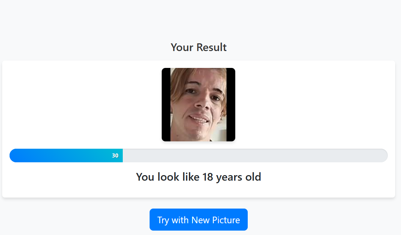Click the word Your in the heading
Viewport: 401px width, 235px height.
[182, 47]
